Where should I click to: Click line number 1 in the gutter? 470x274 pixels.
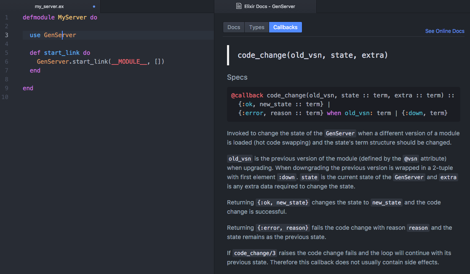pos(6,18)
